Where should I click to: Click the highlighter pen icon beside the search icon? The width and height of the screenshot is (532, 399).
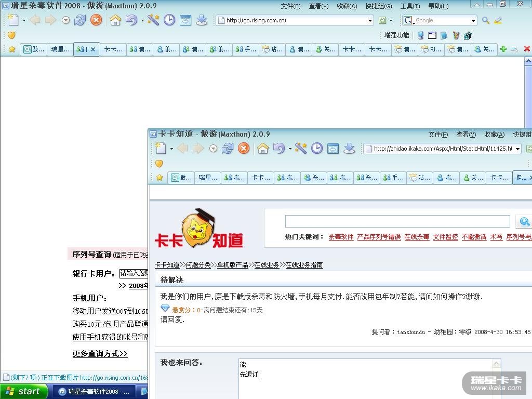click(x=498, y=20)
